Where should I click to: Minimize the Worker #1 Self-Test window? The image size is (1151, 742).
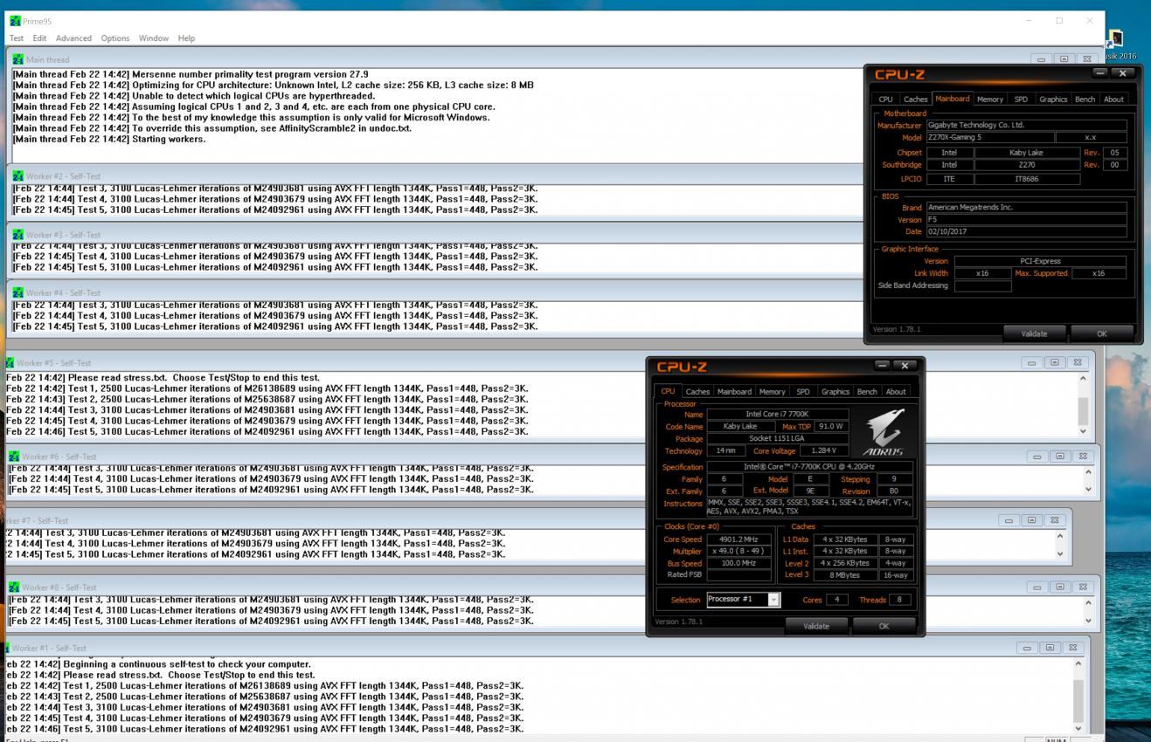(1027, 648)
